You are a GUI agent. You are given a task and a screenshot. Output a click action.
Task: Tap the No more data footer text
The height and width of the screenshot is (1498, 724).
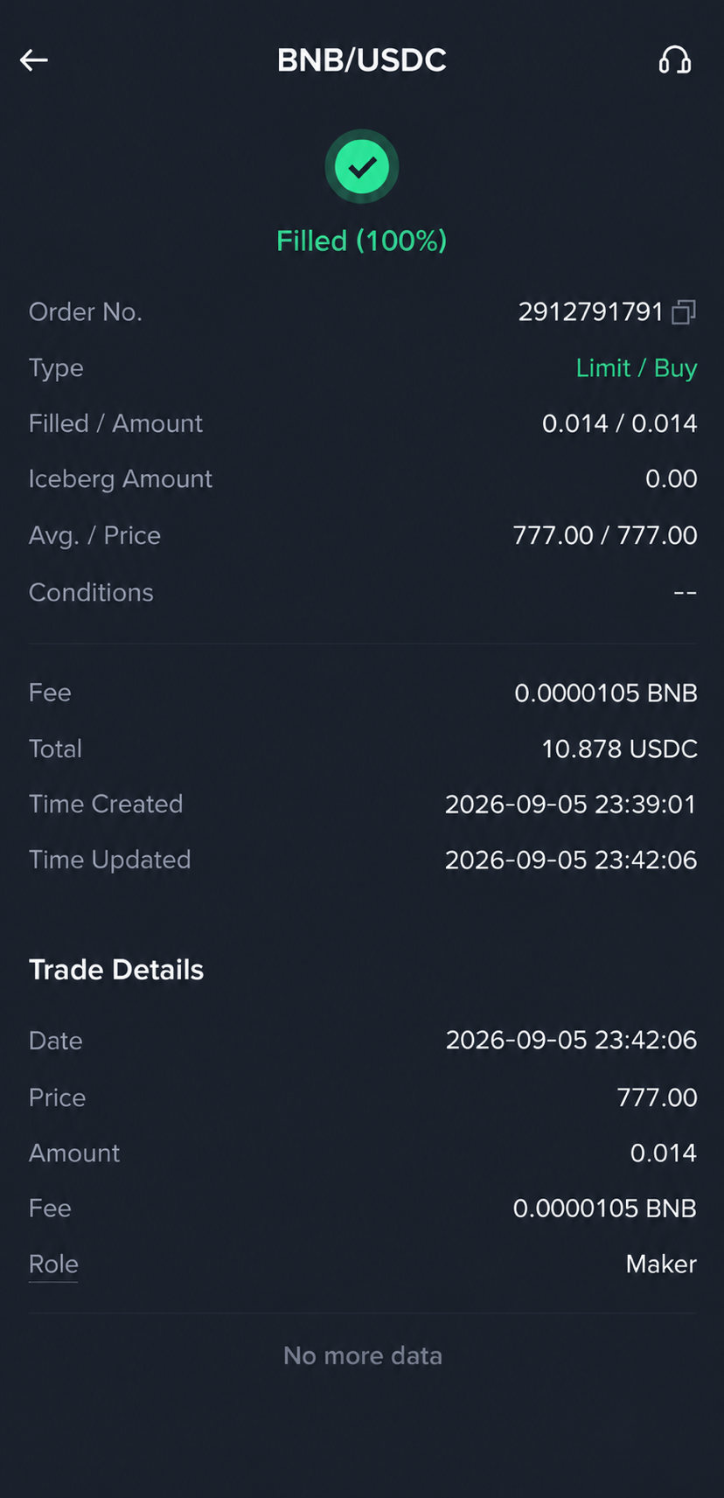point(363,1355)
